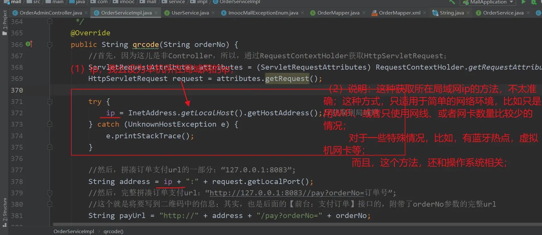The height and width of the screenshot is (235, 542).
Task: Click the overrides gutter icon on line 366
Action: (x=29, y=44)
